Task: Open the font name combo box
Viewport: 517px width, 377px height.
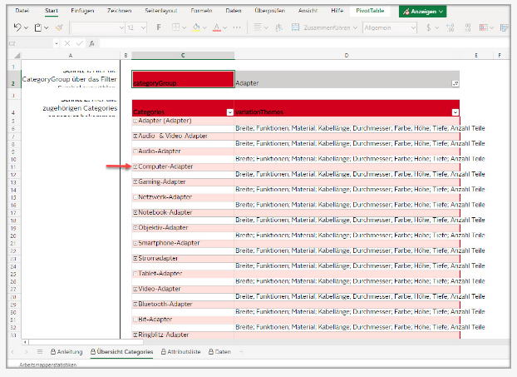Action: [97, 27]
